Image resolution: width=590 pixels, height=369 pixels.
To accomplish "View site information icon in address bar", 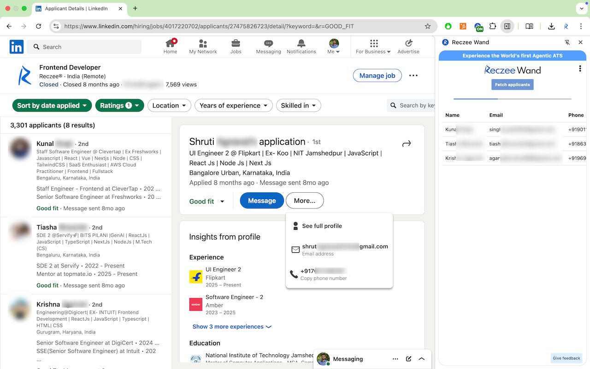I will [56, 26].
